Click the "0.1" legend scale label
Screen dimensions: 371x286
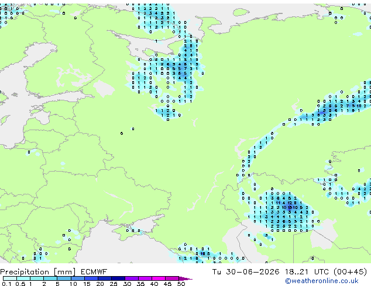[x=6, y=284]
